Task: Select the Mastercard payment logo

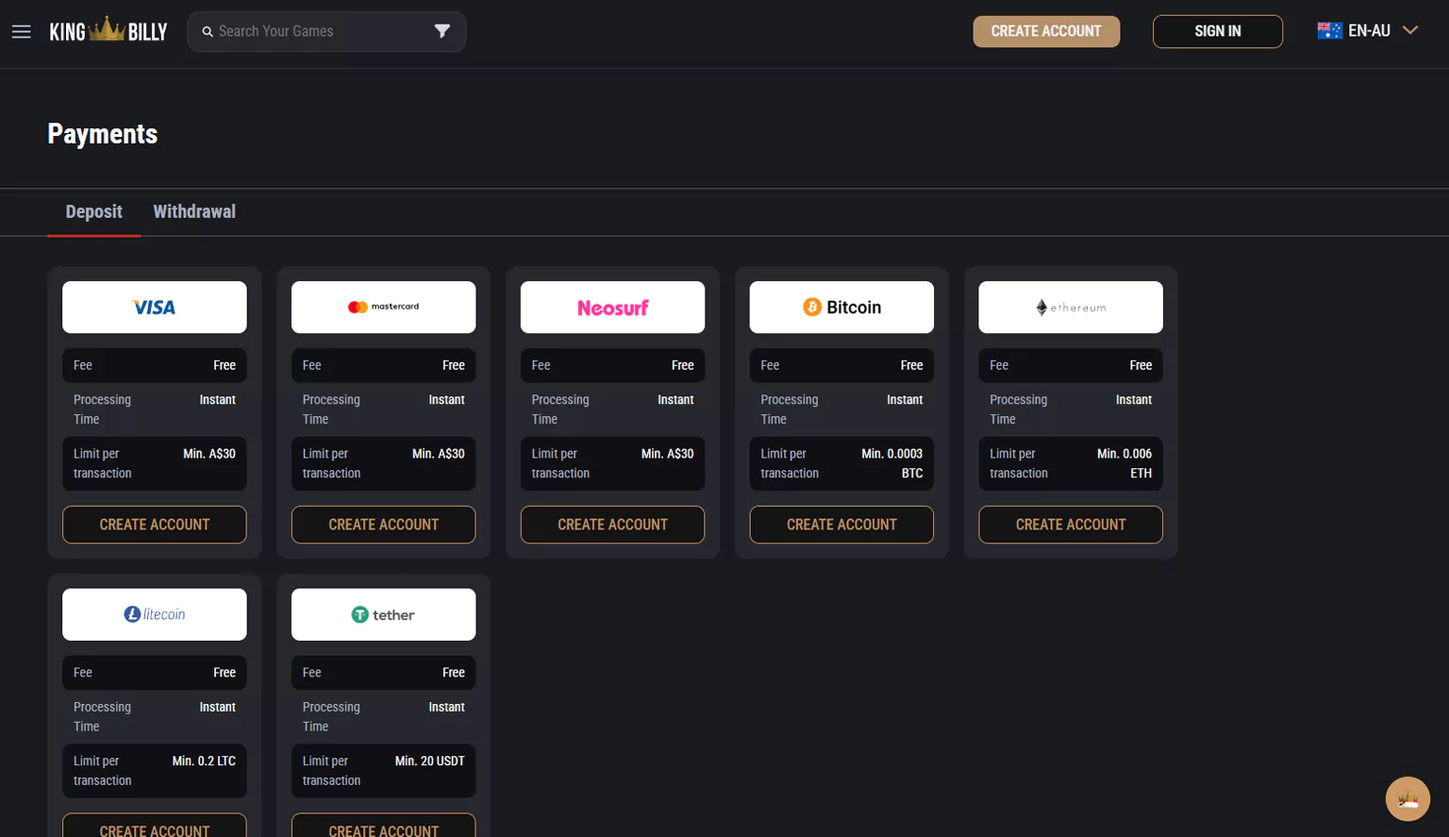Action: pyautogui.click(x=383, y=307)
